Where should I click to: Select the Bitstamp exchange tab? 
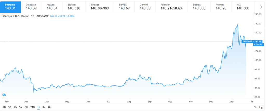click(11, 6)
